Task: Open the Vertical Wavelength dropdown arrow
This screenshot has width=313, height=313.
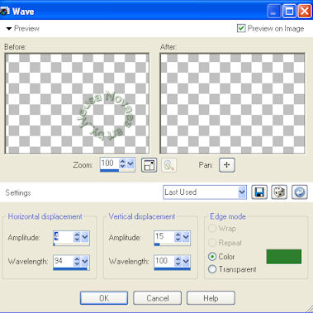Action: coord(186,261)
